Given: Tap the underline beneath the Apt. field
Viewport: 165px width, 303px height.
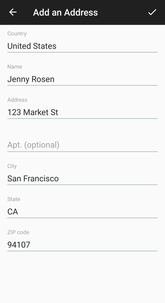Looking at the screenshot, I should (x=82, y=151).
